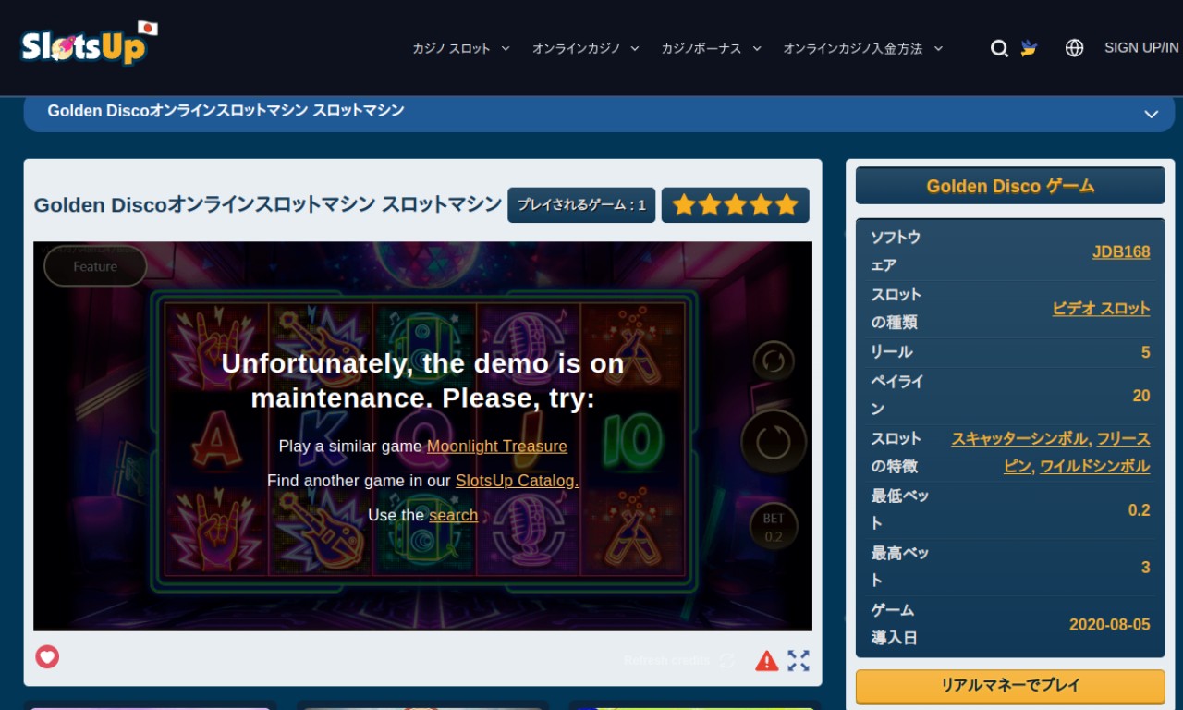Click the Feature button in game

[x=95, y=266]
